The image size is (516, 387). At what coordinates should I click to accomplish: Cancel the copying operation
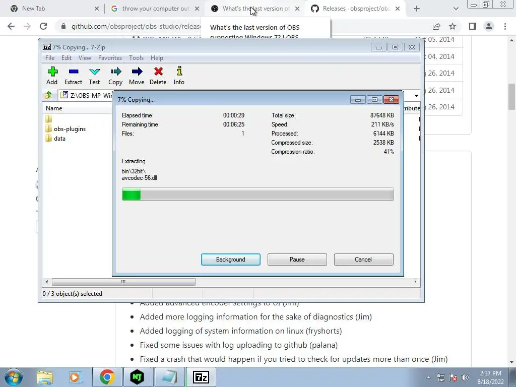(363, 260)
